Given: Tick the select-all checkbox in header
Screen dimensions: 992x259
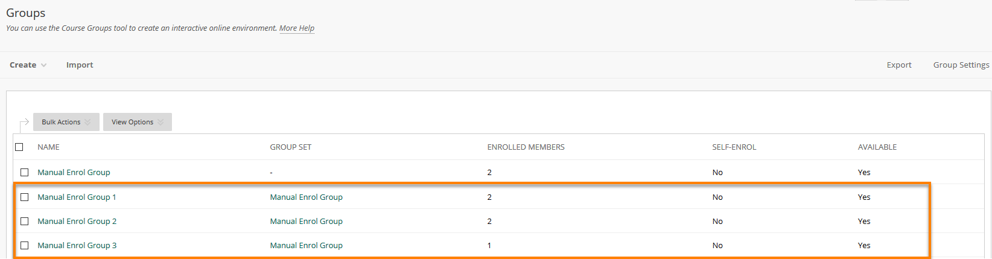Looking at the screenshot, I should pyautogui.click(x=19, y=147).
